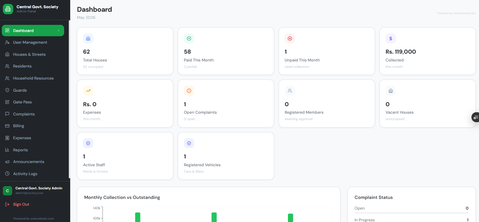Click the Total Houses card home icon
Image resolution: width=479 pixels, height=222 pixels.
click(x=88, y=38)
